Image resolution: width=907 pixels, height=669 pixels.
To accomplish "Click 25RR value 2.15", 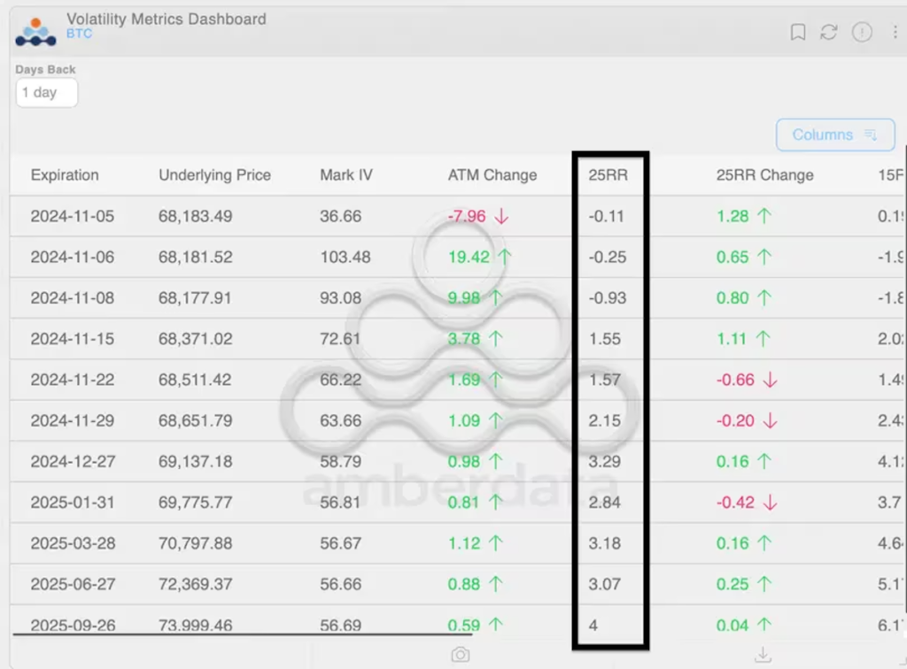I will click(604, 420).
